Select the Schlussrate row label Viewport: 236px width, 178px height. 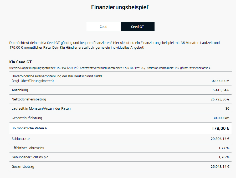[x=20, y=139]
